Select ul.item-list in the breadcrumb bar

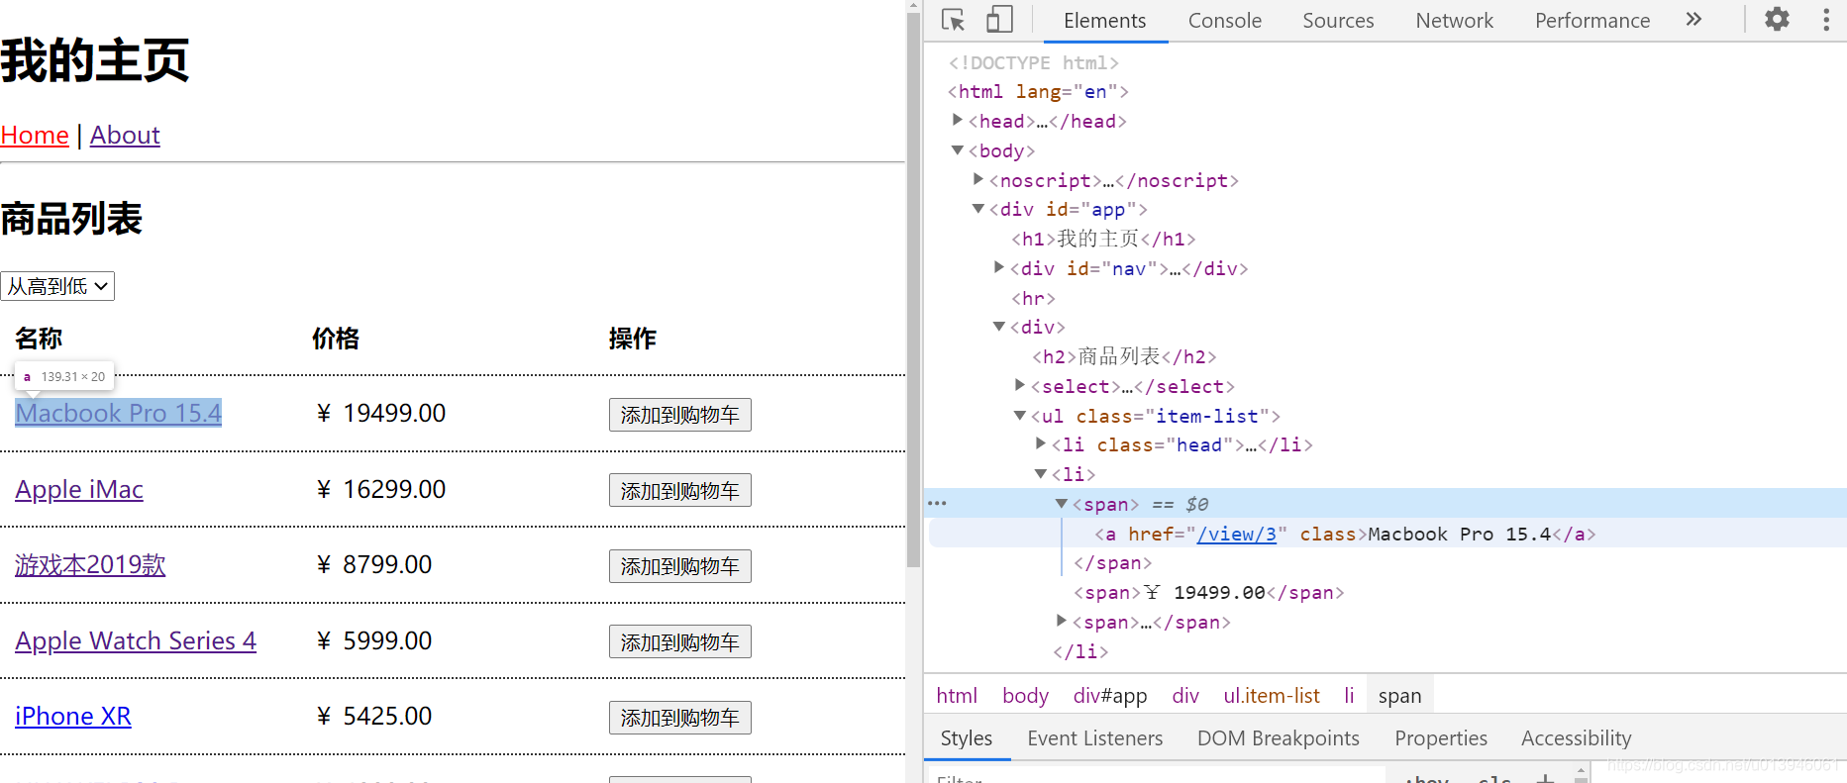click(x=1272, y=696)
